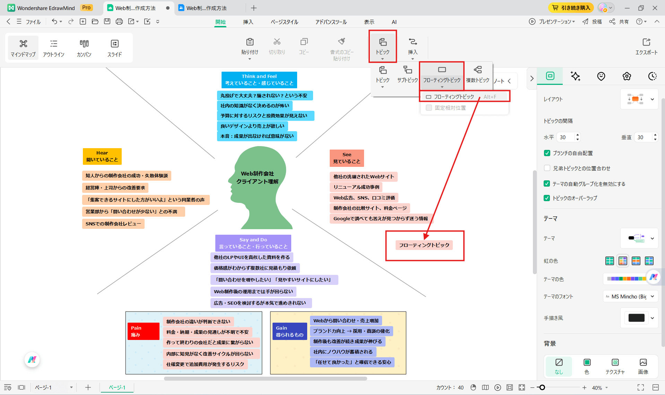
Task: Open the AI sparkle panel icon
Action: click(x=575, y=76)
